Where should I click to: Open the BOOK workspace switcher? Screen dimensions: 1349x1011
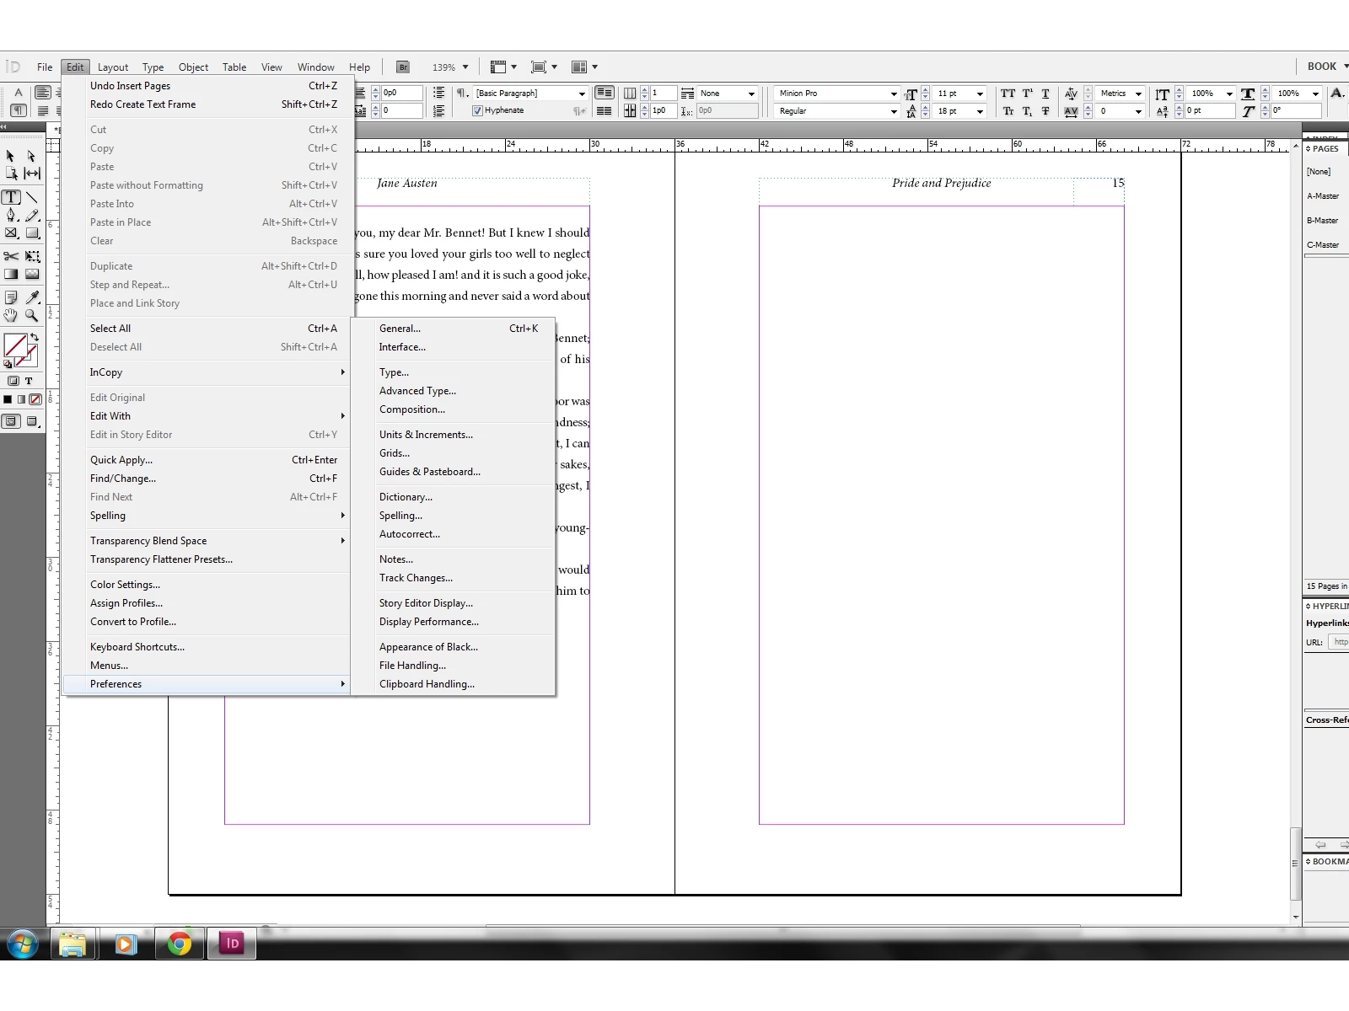1327,67
